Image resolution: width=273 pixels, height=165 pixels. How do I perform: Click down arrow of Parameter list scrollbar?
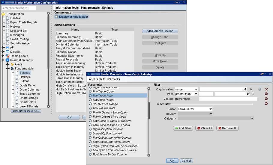pyautogui.click(x=149, y=155)
